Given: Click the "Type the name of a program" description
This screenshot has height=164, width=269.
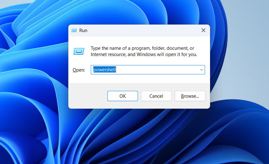Looking at the screenshot, I should [144, 51].
